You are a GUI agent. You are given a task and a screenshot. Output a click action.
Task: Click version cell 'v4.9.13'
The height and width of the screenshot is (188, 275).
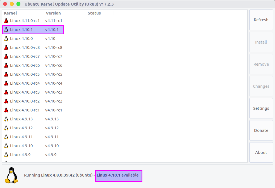coord(52,119)
